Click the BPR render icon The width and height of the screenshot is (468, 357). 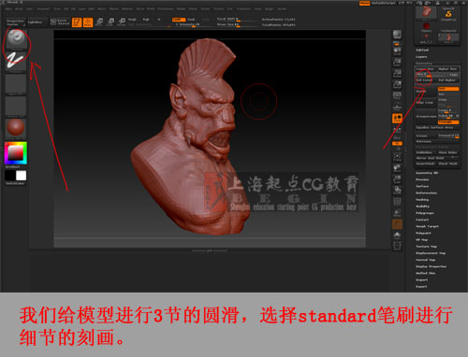pos(397,36)
